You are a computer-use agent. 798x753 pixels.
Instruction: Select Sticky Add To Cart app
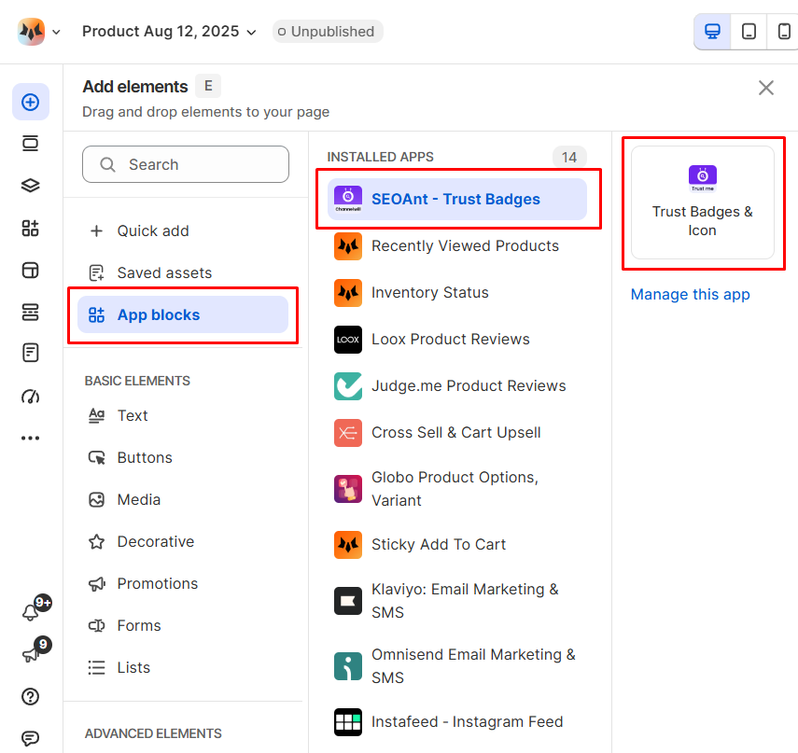457,544
